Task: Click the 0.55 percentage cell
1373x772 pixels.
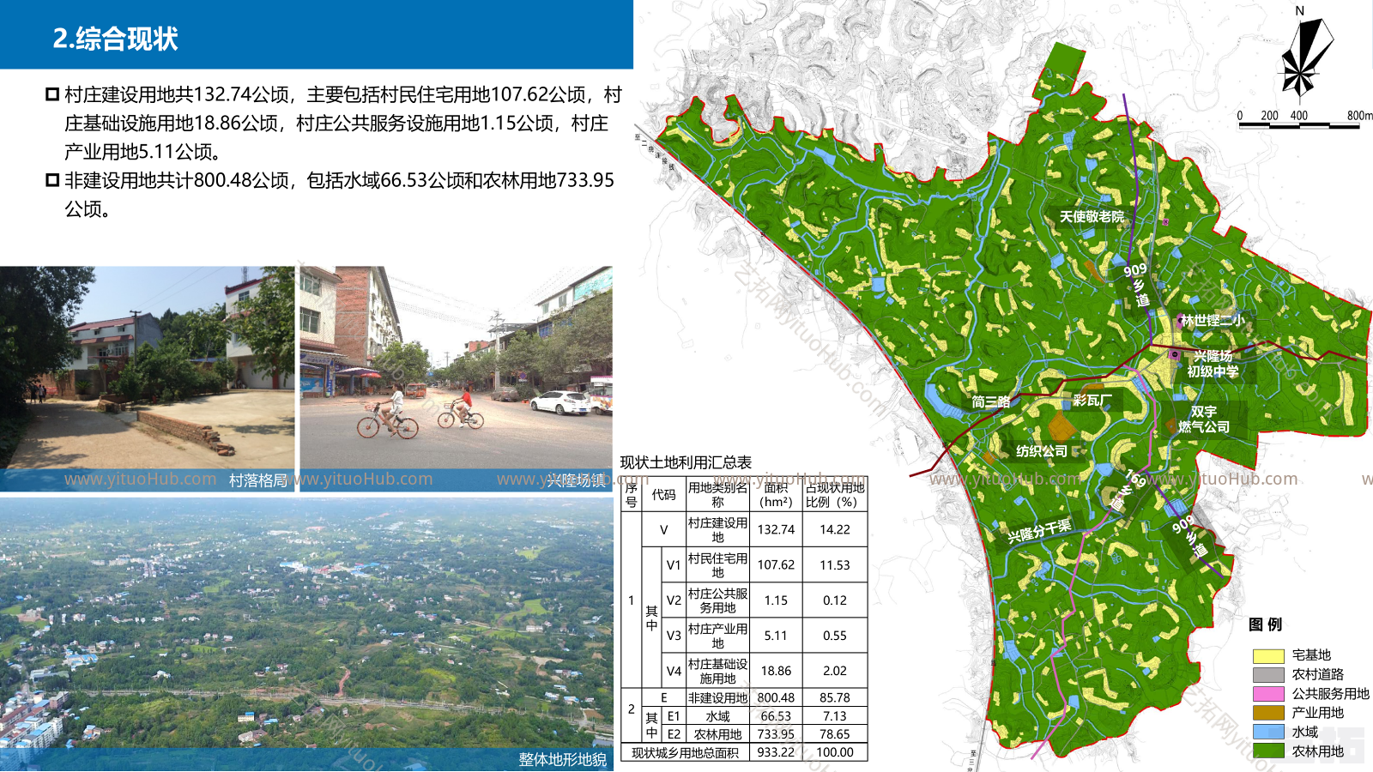Action: [x=835, y=636]
